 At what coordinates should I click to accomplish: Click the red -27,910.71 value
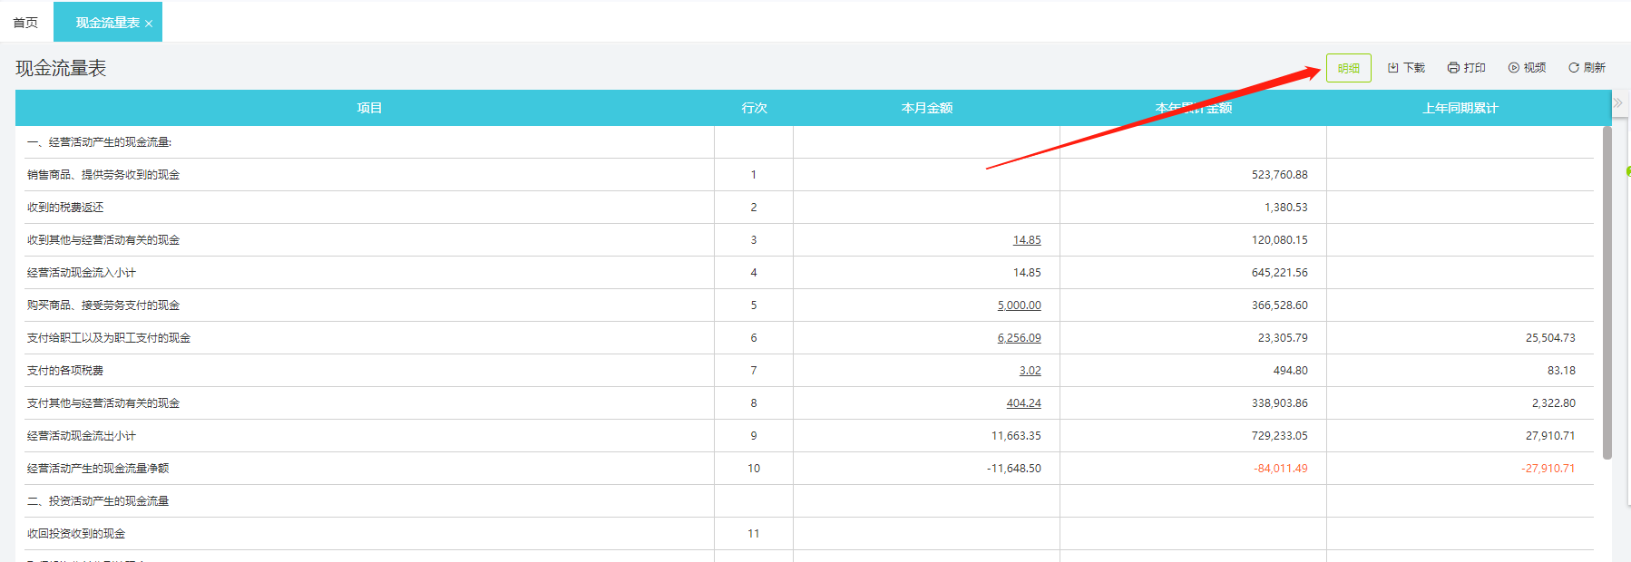click(x=1548, y=469)
